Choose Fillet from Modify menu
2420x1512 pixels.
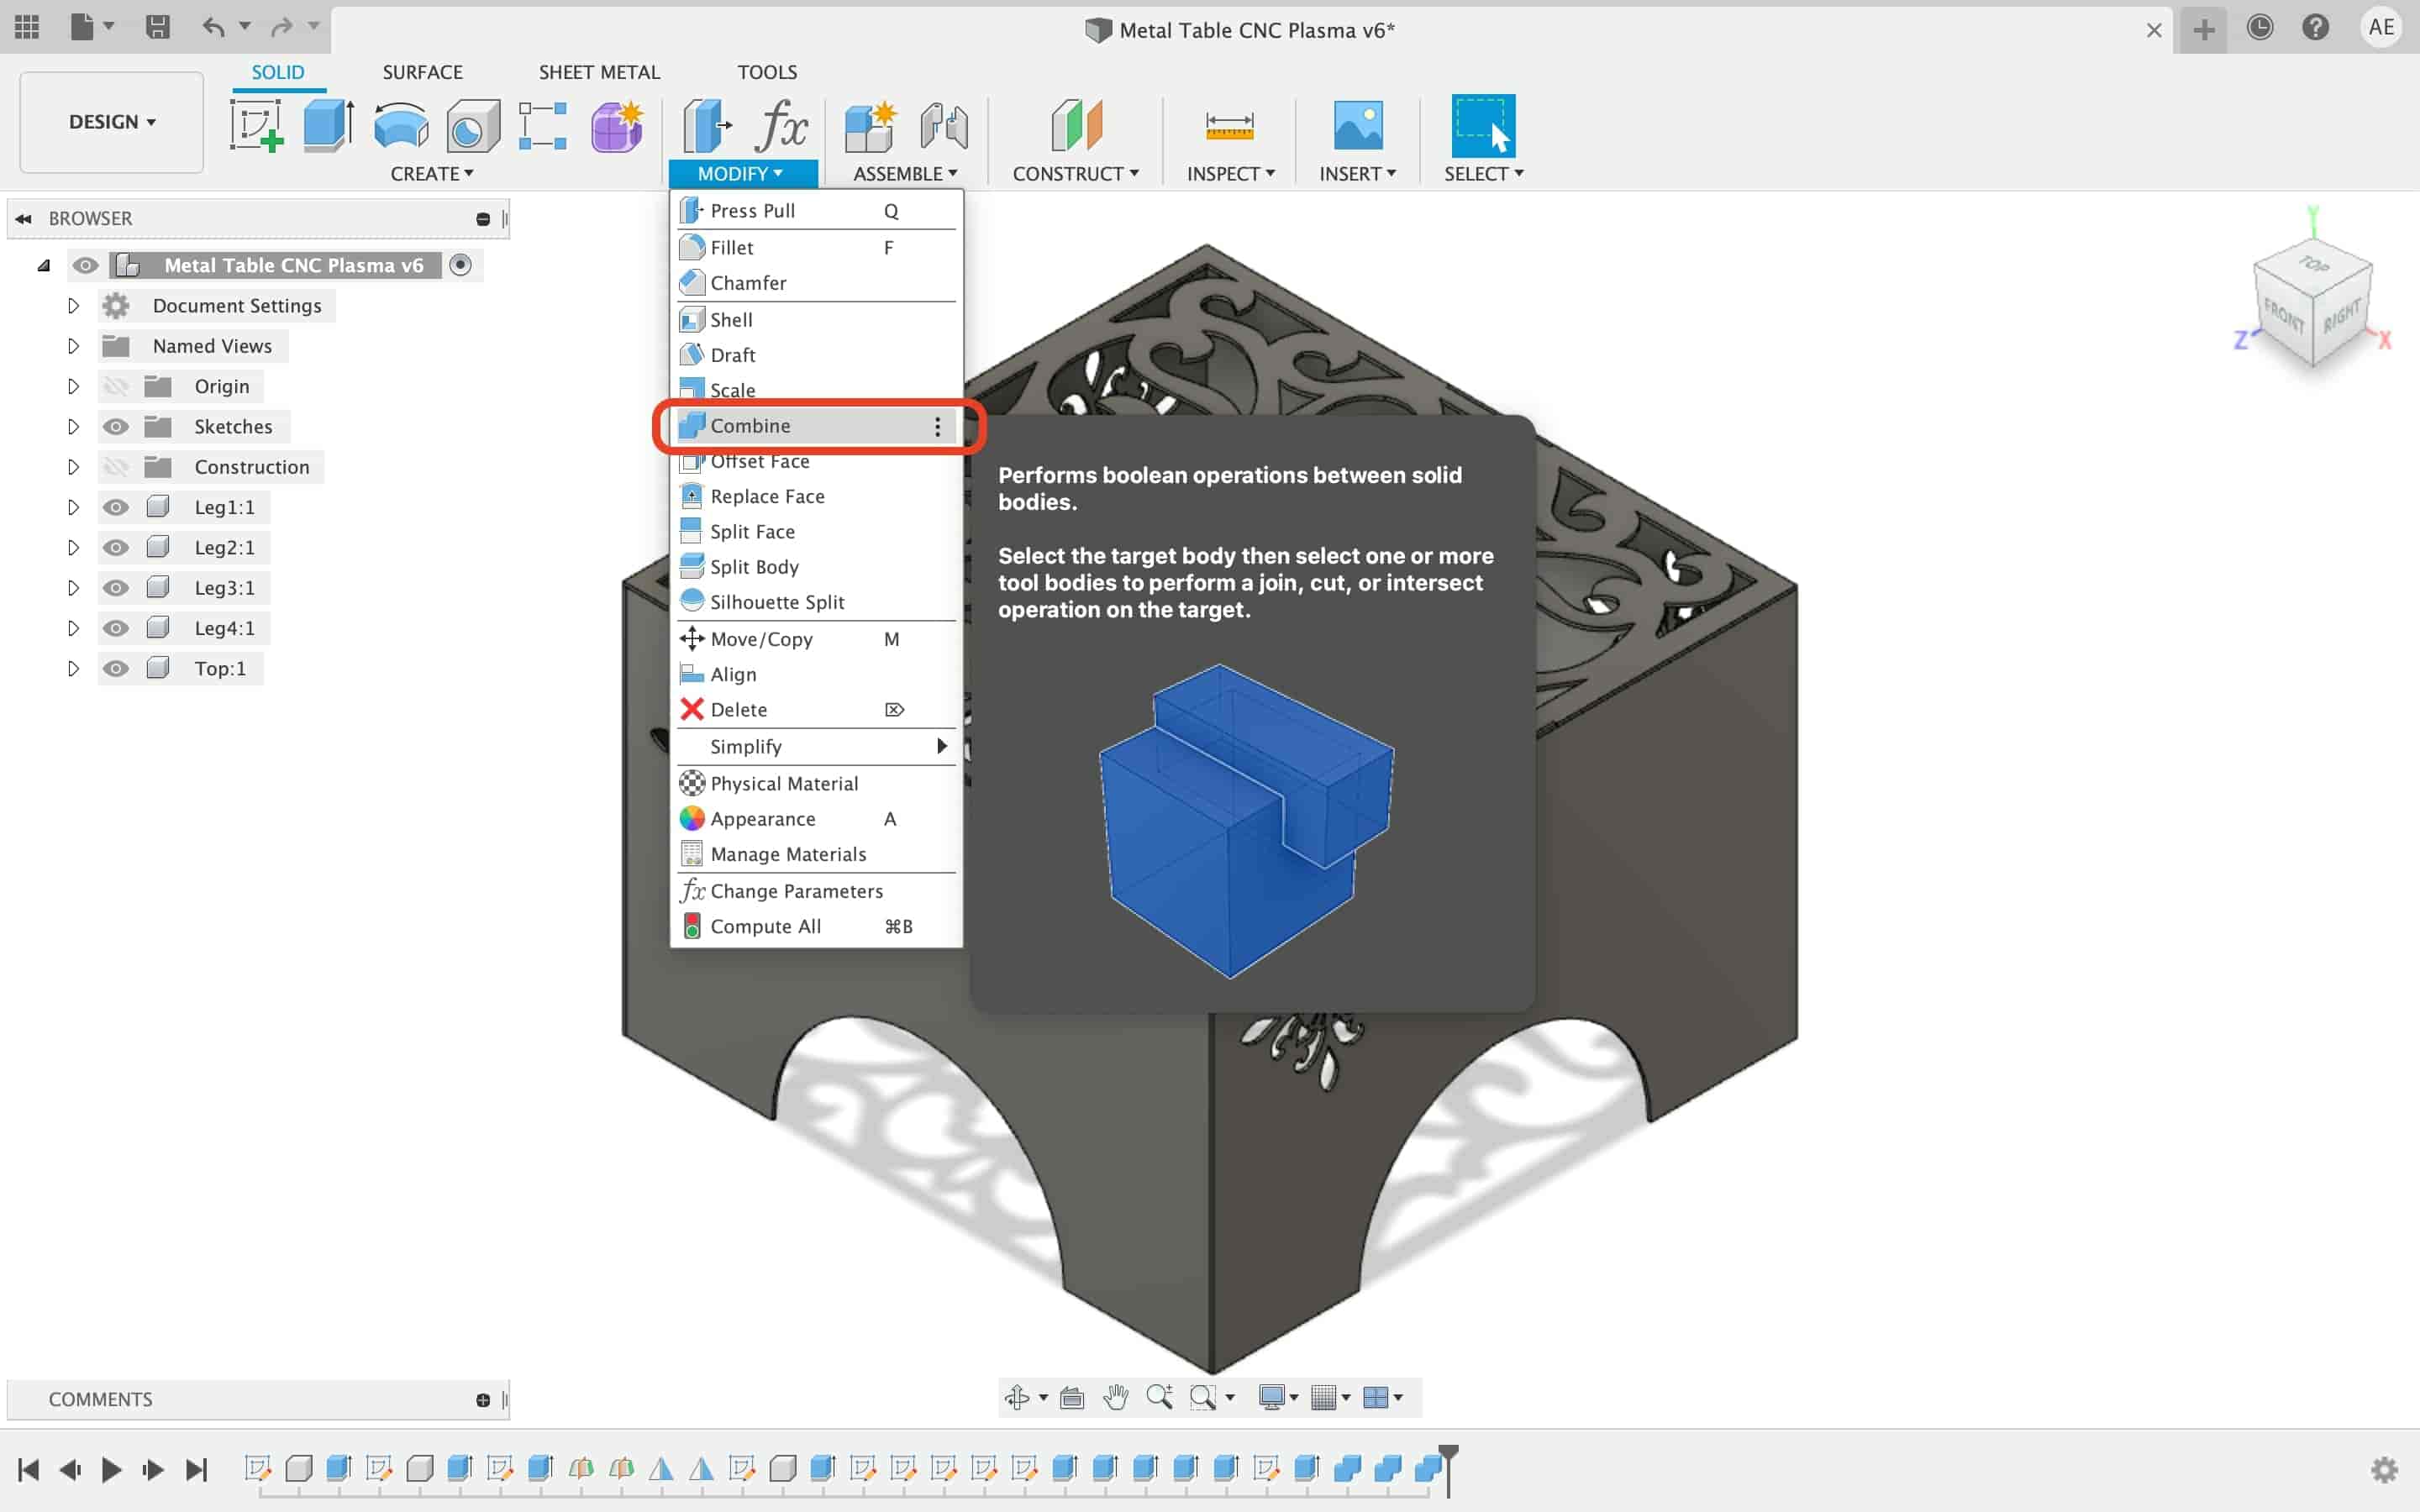tap(816, 247)
